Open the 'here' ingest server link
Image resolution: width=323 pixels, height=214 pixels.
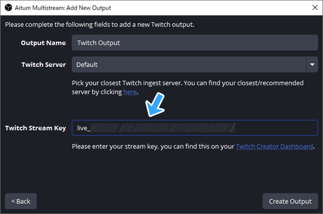(x=130, y=92)
